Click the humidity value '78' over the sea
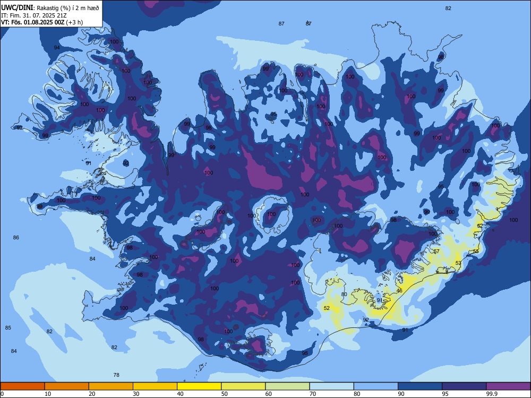The width and height of the screenshot is (531, 398). tap(116, 375)
